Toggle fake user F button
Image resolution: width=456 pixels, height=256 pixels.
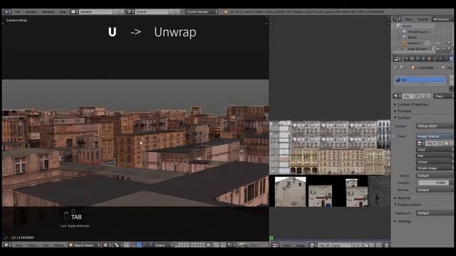pyautogui.click(x=417, y=96)
